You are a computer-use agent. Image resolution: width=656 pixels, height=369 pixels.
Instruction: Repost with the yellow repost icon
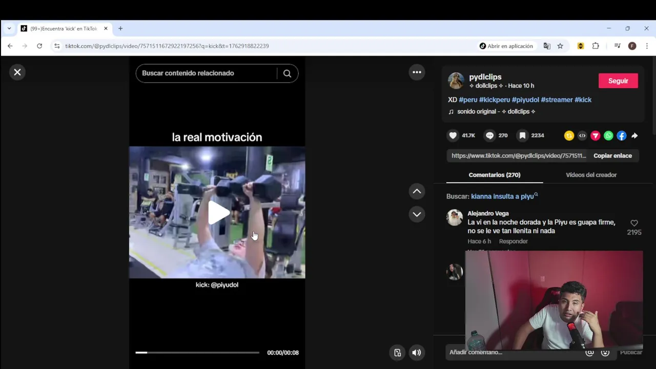[x=569, y=136]
